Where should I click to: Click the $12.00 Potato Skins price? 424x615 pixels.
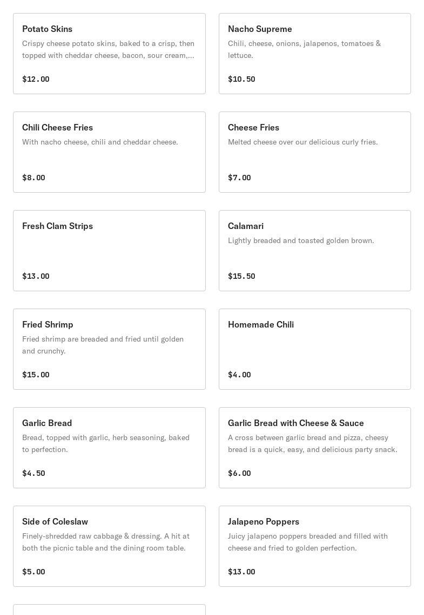(x=36, y=79)
